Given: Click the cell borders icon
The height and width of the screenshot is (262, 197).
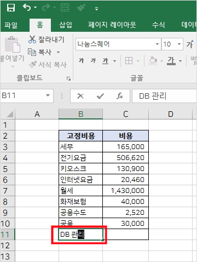Looking at the screenshot, I should 129,61.
